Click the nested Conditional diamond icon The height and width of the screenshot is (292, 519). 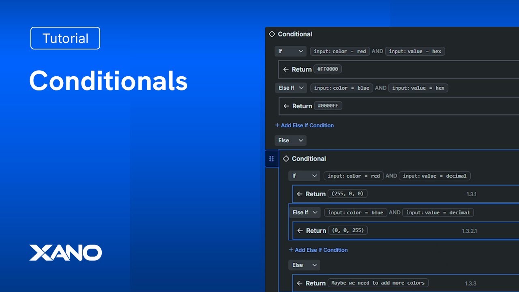(286, 159)
